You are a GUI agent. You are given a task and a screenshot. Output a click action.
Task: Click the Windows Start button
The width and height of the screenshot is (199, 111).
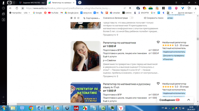pos(4,108)
